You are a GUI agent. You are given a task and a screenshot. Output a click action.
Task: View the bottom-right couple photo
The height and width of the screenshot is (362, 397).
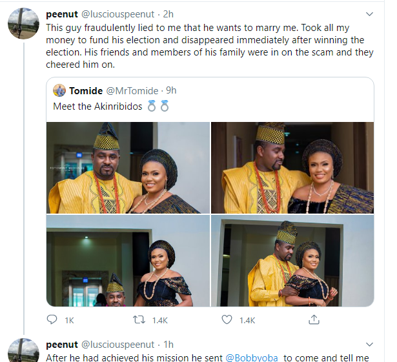coord(292,261)
